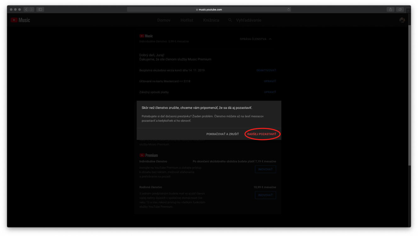
Task: Switch to the Knižnica tab
Action: point(211,20)
